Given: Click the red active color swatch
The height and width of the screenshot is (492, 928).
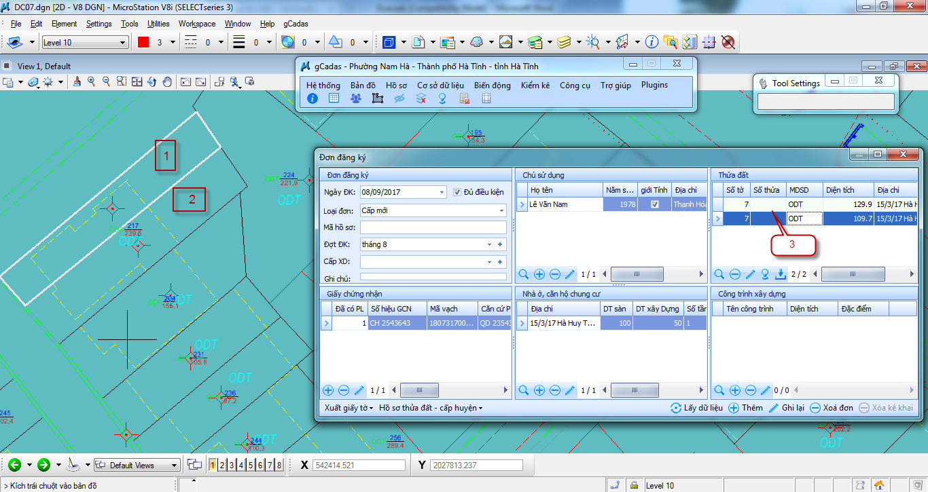Looking at the screenshot, I should pyautogui.click(x=143, y=42).
